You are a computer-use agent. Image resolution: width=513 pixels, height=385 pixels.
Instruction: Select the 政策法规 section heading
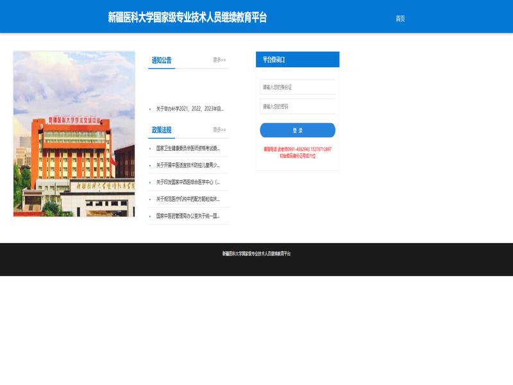[162, 130]
